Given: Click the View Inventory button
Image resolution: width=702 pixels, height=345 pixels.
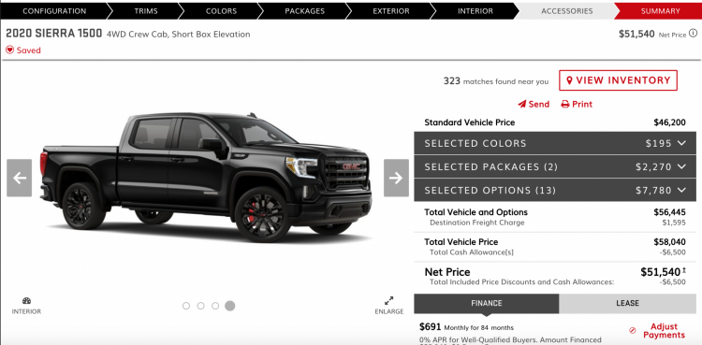Looking at the screenshot, I should click(x=619, y=80).
